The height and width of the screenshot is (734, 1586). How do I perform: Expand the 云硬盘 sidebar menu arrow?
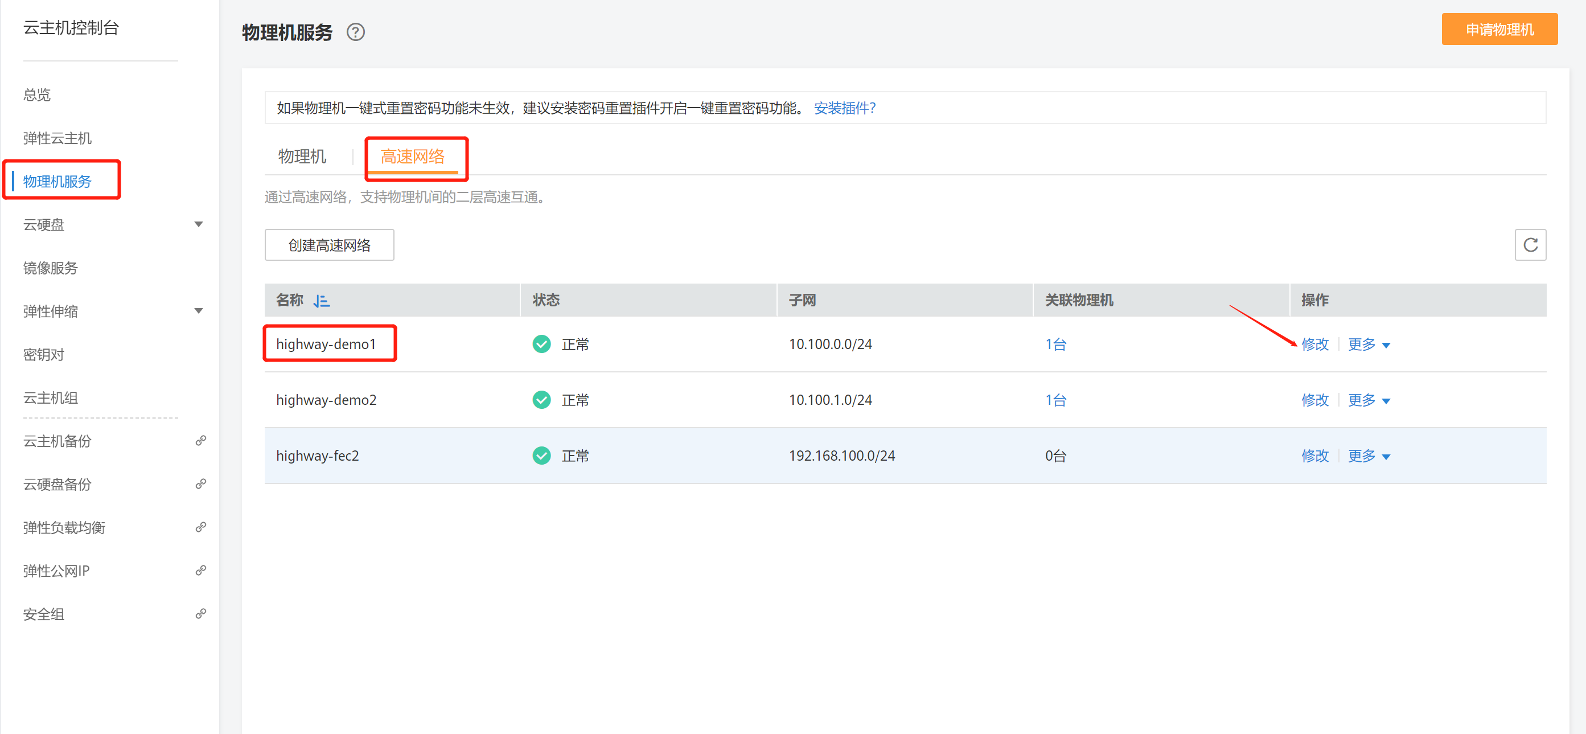click(x=198, y=224)
